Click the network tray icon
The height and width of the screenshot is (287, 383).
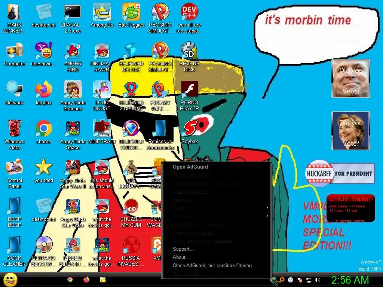(x=309, y=280)
